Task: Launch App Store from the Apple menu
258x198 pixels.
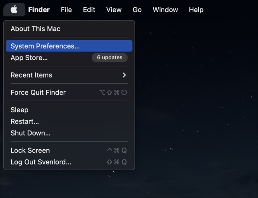Action: coord(29,58)
